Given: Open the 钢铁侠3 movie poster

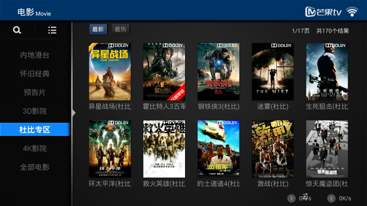Looking at the screenshot, I should pyautogui.click(x=218, y=72).
